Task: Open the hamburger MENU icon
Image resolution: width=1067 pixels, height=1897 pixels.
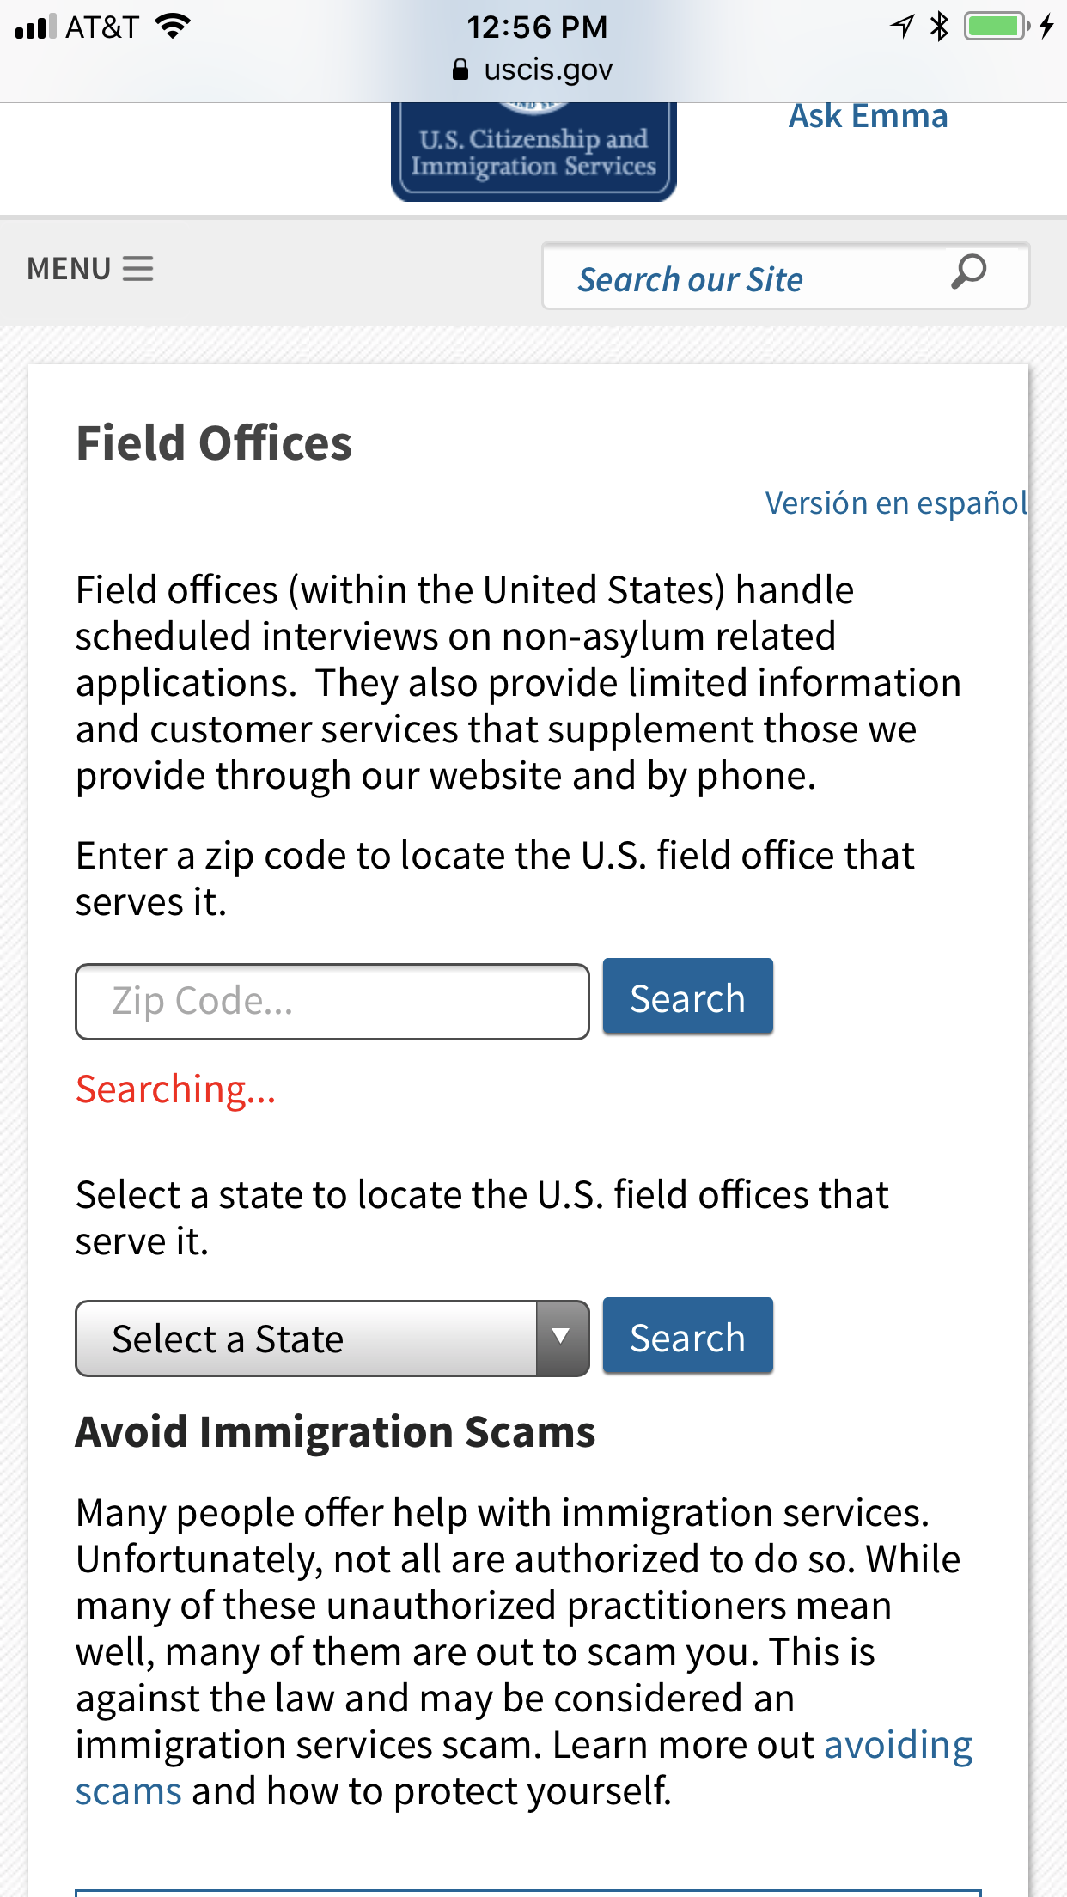Action: [137, 269]
